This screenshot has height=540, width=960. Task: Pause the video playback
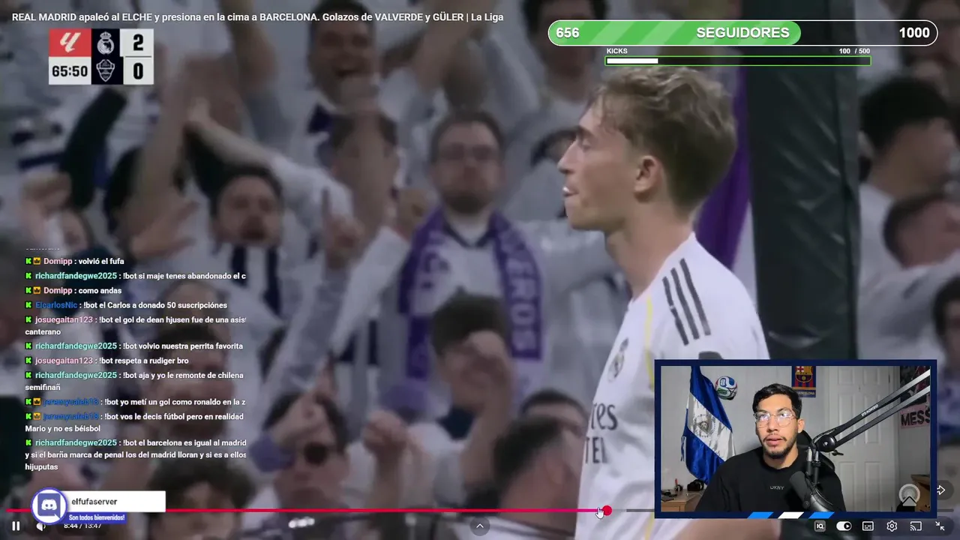point(16,526)
